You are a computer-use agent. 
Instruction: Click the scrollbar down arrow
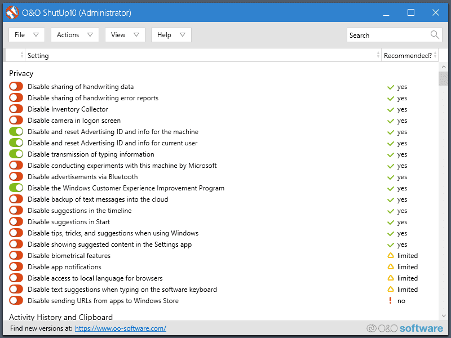[443, 316]
